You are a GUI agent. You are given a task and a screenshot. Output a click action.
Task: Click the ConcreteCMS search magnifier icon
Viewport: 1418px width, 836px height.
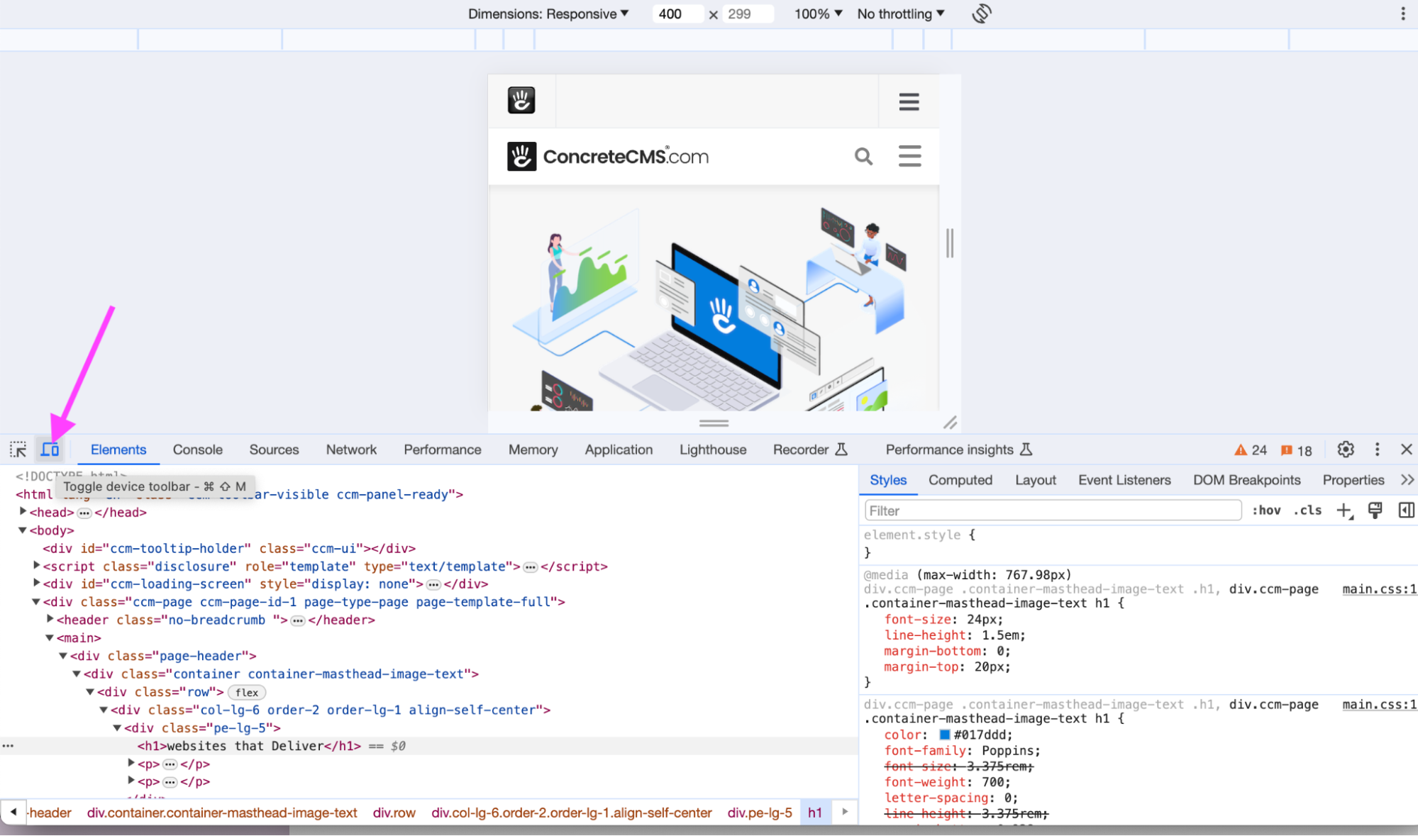pyautogui.click(x=863, y=156)
